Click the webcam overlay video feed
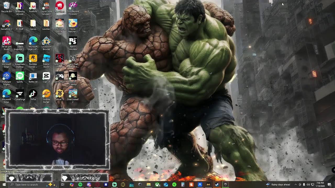This screenshot has width=335, height=188. 58,139
